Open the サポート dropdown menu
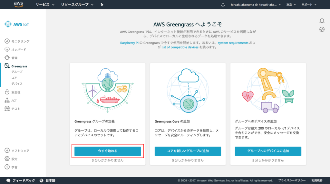The image size is (330, 184). [309, 5]
